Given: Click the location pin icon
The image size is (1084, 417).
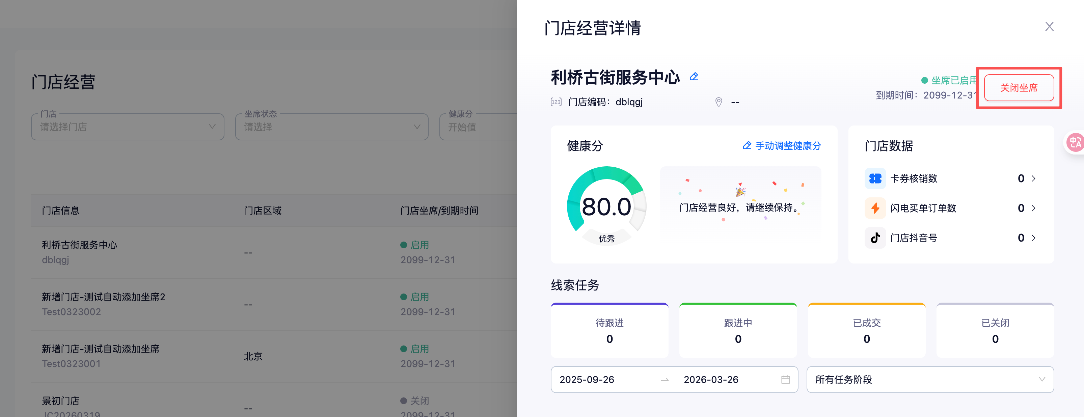Looking at the screenshot, I should [x=718, y=102].
